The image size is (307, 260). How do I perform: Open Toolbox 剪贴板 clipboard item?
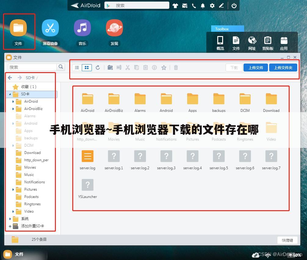click(x=268, y=43)
